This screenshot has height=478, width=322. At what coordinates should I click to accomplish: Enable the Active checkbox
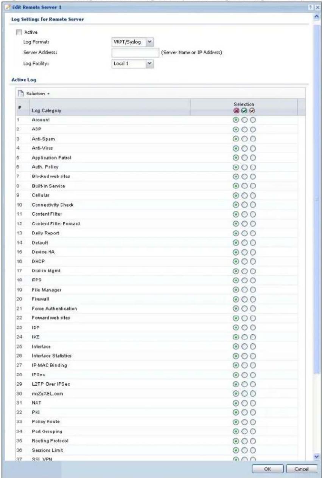[x=18, y=33]
